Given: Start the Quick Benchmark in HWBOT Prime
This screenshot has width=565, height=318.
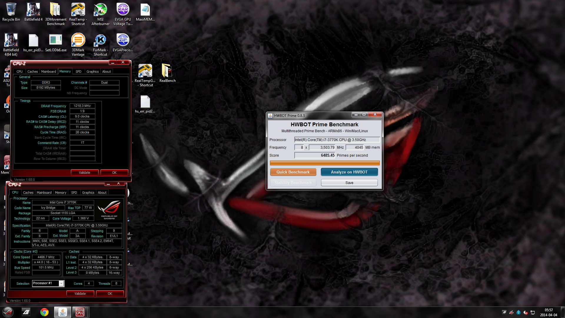Looking at the screenshot, I should 293,172.
